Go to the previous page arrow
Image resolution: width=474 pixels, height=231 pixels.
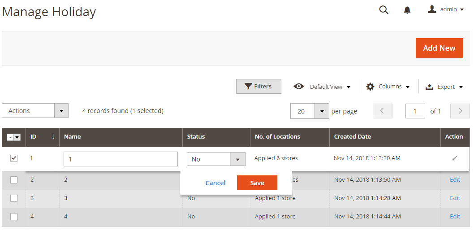pyautogui.click(x=382, y=111)
